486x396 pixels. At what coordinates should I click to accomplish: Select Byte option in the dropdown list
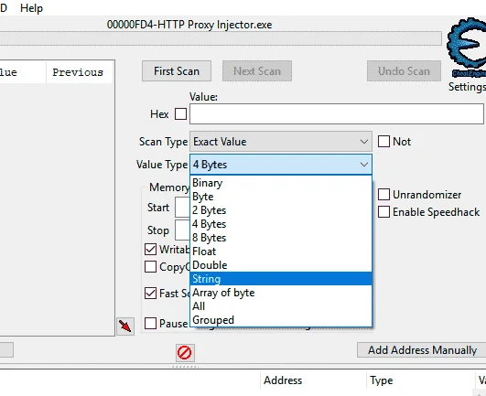pyautogui.click(x=281, y=197)
